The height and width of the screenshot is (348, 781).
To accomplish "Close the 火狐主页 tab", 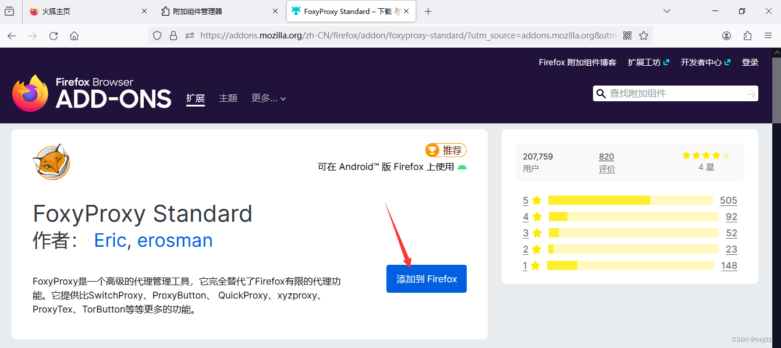I will [144, 11].
